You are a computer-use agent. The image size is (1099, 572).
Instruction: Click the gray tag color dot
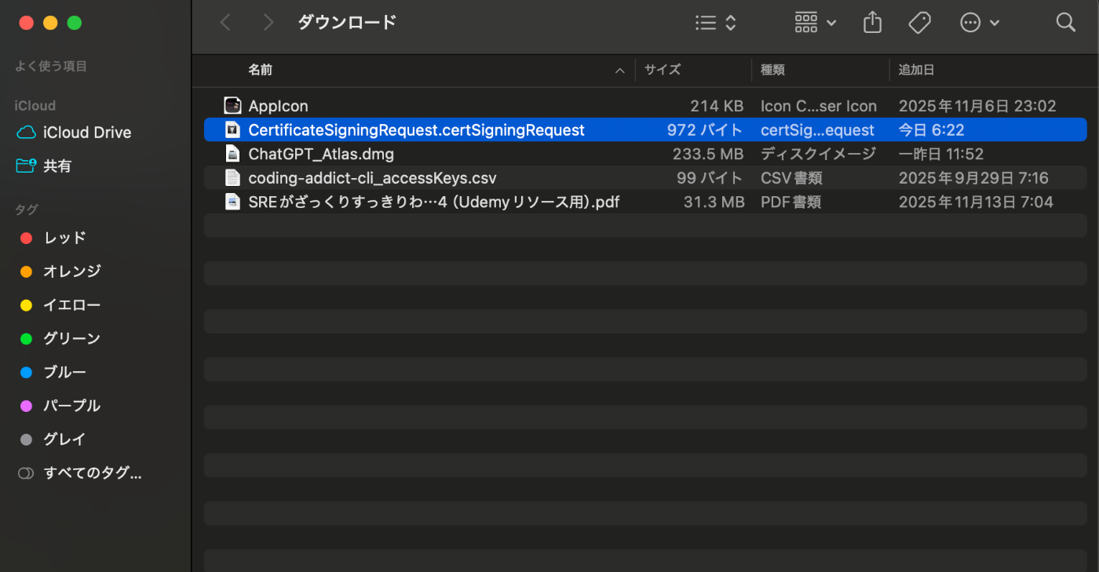(x=26, y=439)
